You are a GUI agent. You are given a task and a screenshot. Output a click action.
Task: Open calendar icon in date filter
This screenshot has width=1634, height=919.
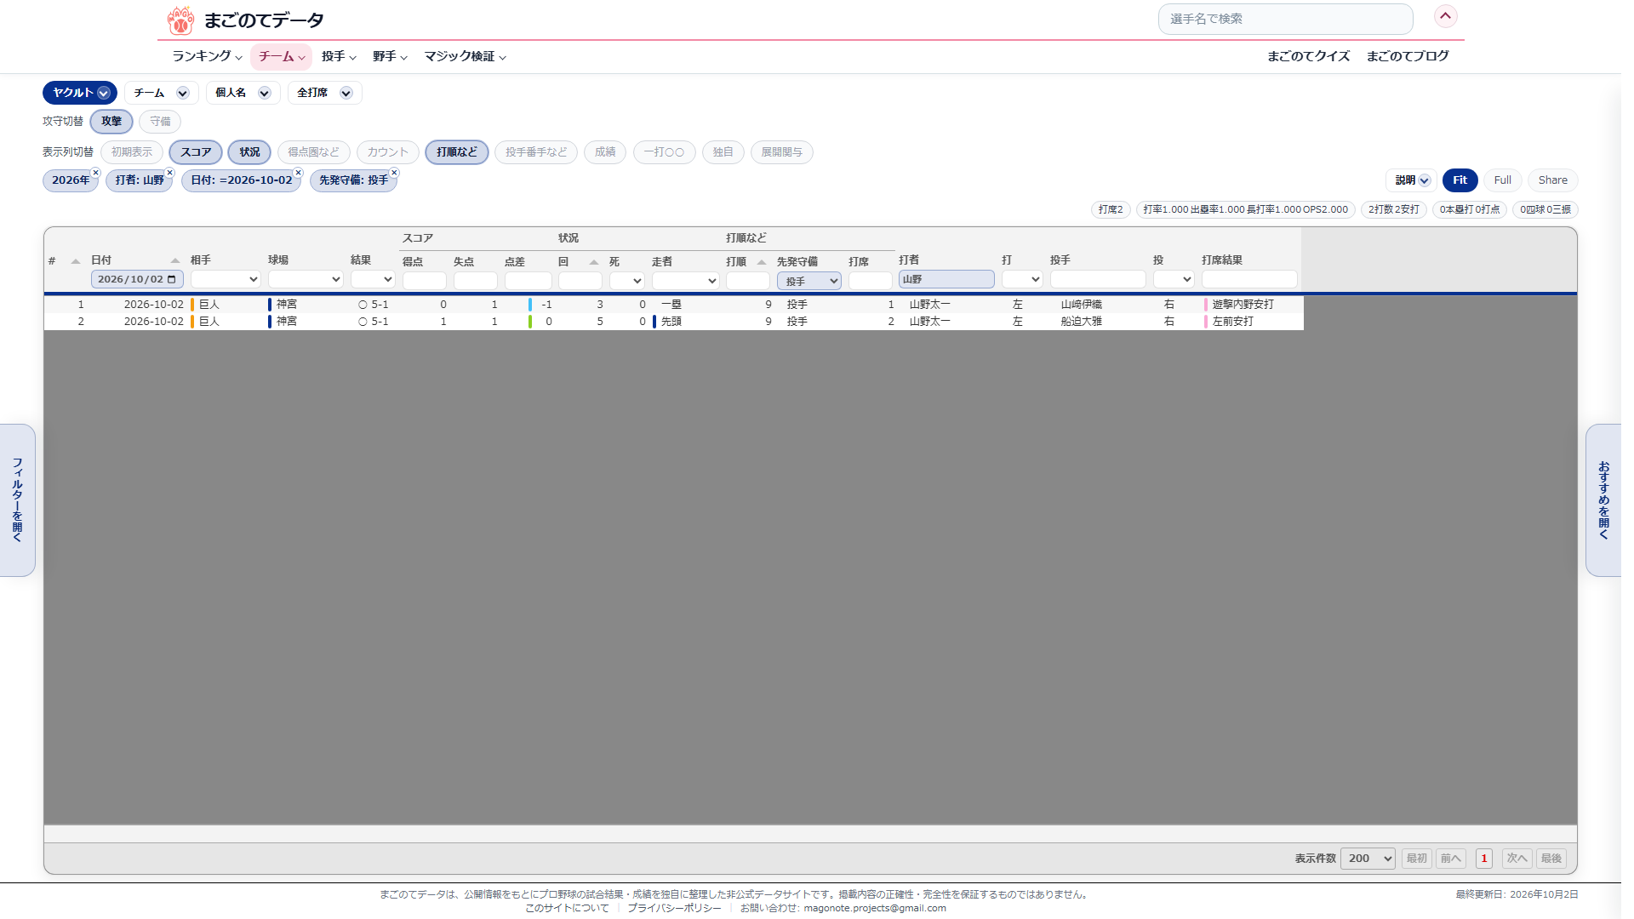172,279
